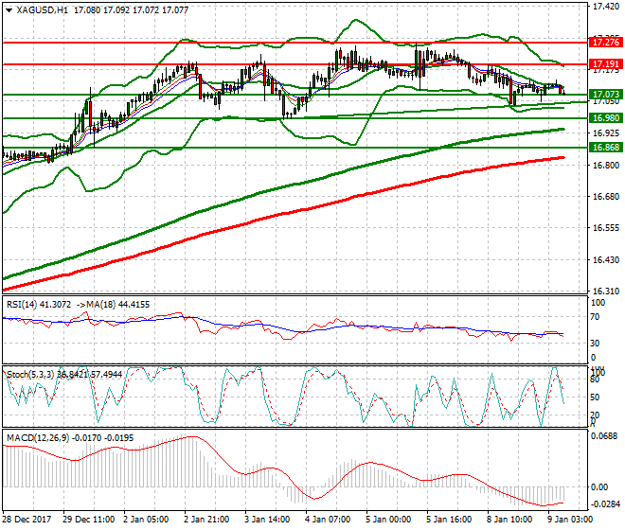Click the red 17.276 resistance price label
The image size is (625, 530).
[605, 43]
